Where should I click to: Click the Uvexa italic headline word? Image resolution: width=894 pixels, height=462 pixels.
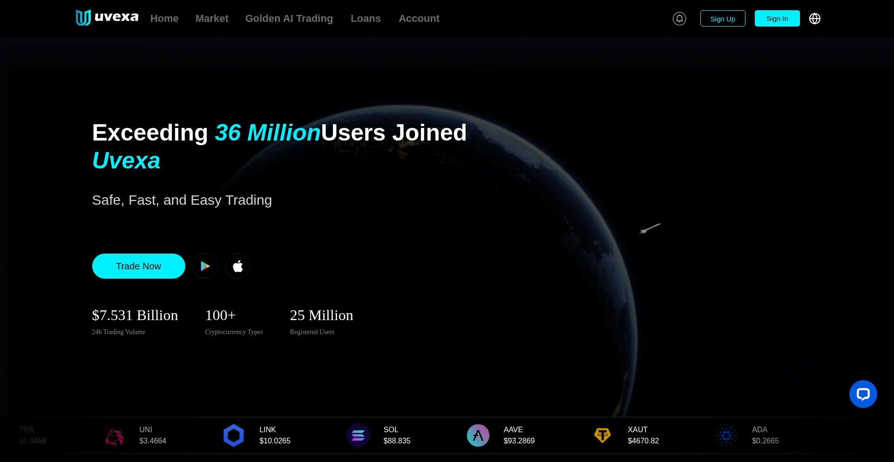[126, 161]
